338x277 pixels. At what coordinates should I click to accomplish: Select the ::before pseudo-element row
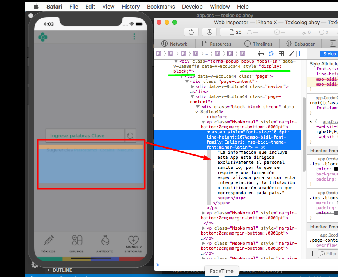(217, 117)
